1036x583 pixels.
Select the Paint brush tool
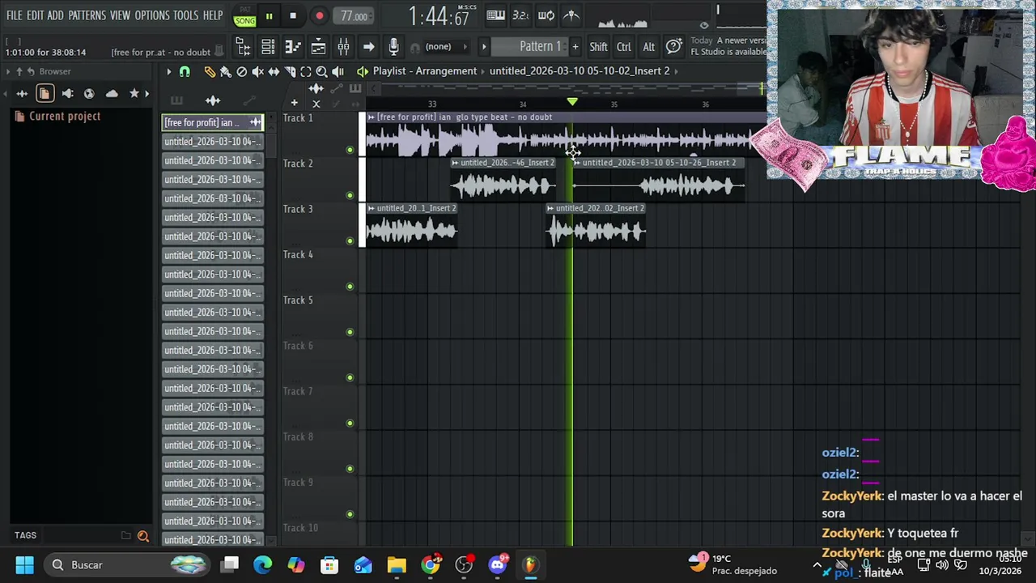pyautogui.click(x=226, y=72)
